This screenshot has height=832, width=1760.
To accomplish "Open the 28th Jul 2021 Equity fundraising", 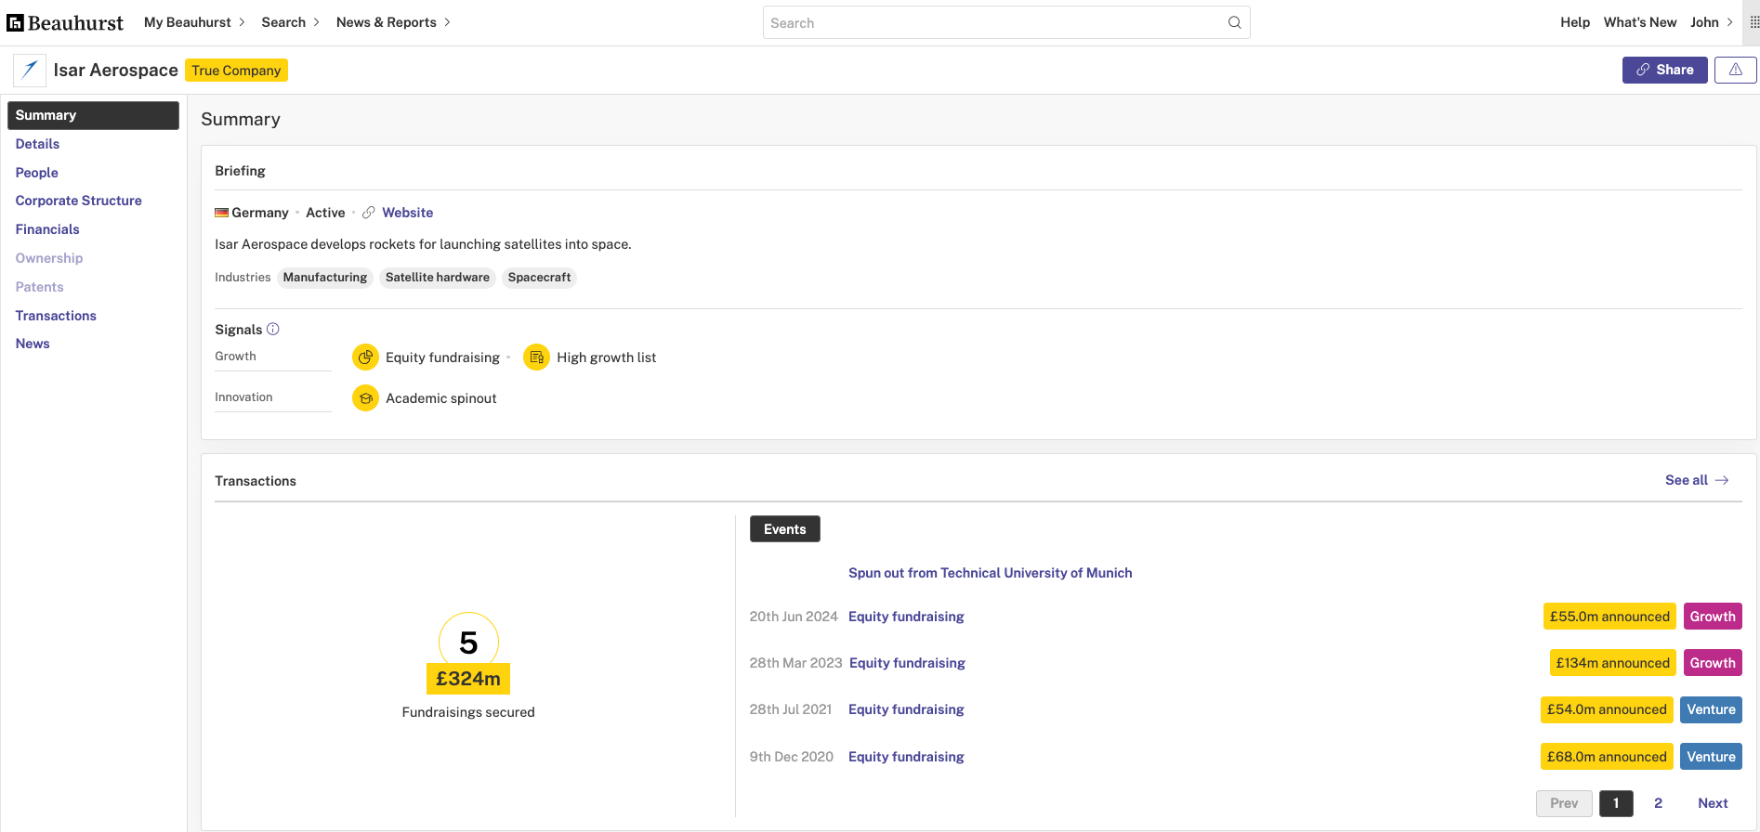I will (x=906, y=709).
